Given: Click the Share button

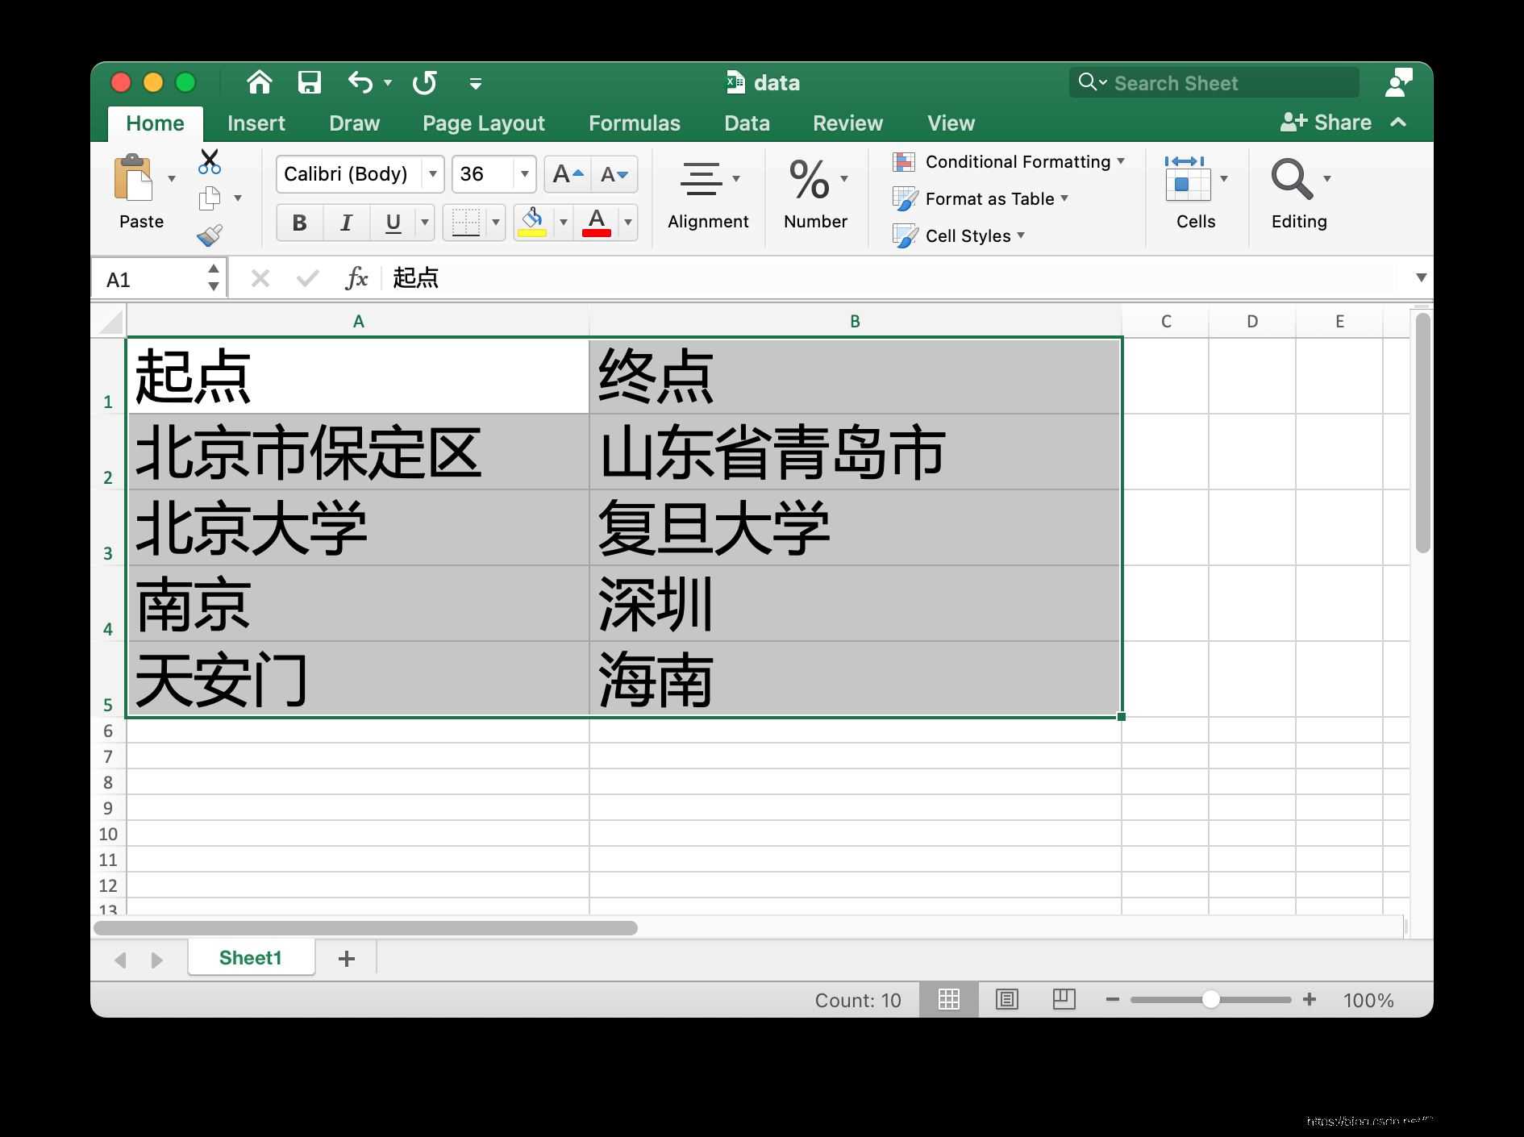Looking at the screenshot, I should tap(1327, 122).
